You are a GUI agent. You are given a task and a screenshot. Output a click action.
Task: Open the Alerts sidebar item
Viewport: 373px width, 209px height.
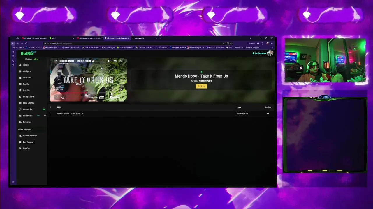pos(26,65)
